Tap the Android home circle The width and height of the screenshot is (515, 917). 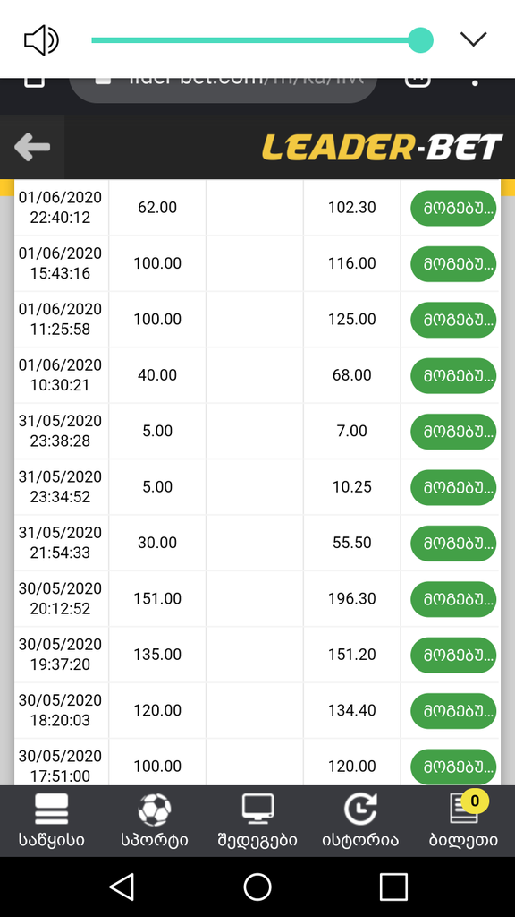257,887
